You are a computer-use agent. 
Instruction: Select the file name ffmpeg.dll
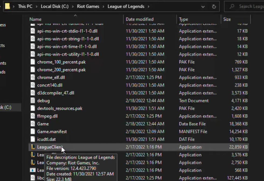[x=47, y=116]
